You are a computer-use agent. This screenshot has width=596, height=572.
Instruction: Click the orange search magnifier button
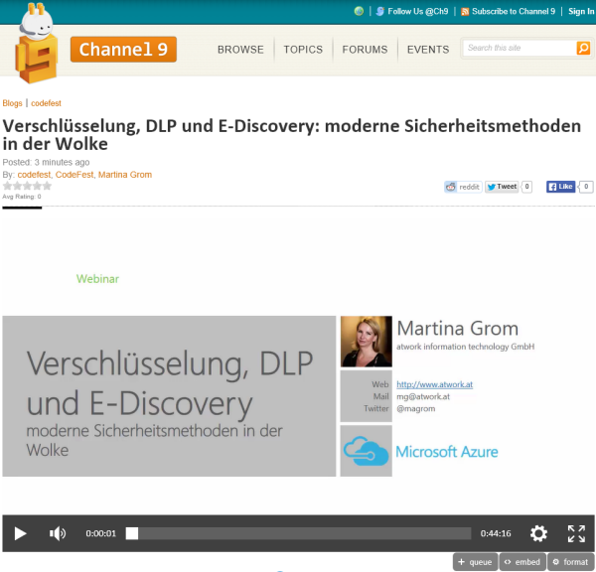[583, 48]
